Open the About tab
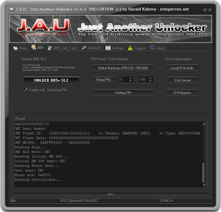The width and height of the screenshot is (221, 212). pyautogui.click(x=158, y=48)
